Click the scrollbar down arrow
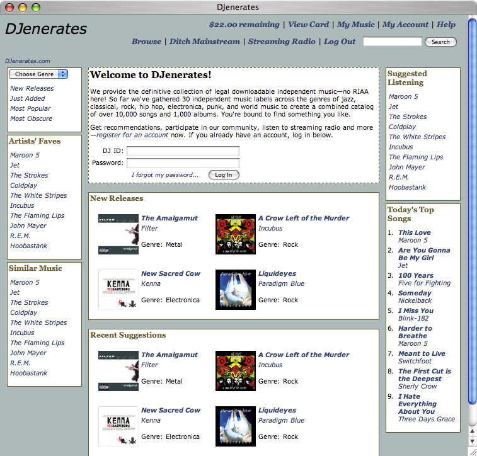 click(472, 442)
